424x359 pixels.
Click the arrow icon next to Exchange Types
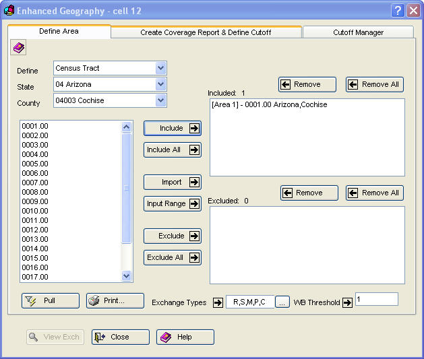point(218,302)
